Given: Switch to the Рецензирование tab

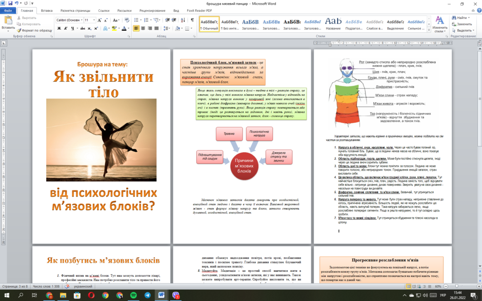Looking at the screenshot, I should pyautogui.click(x=152, y=10).
